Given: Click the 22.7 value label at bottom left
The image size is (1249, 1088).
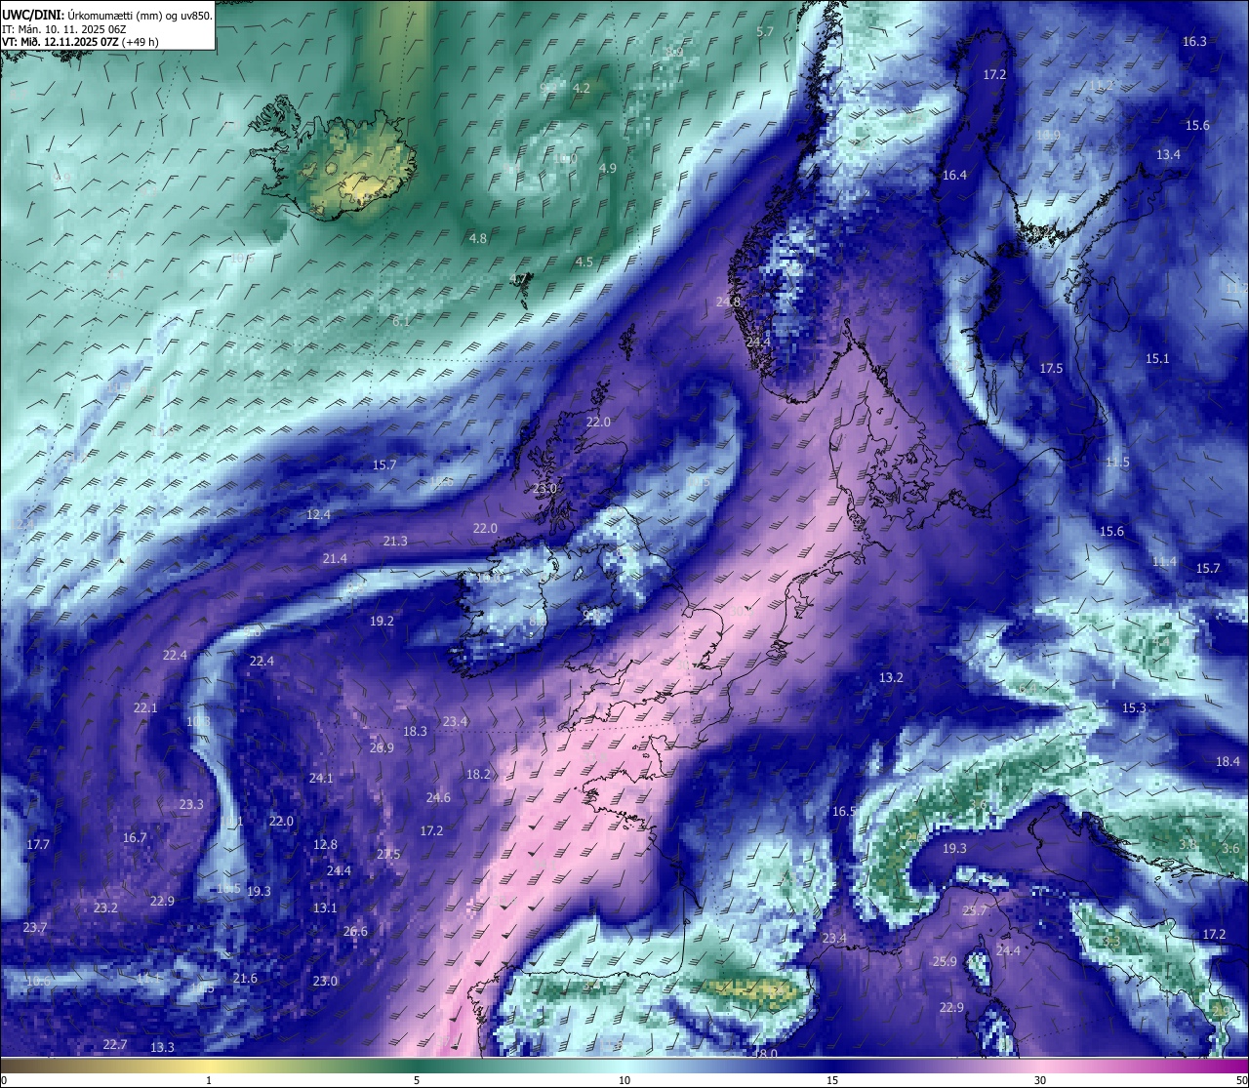Looking at the screenshot, I should tap(115, 1044).
